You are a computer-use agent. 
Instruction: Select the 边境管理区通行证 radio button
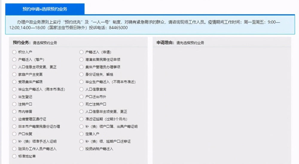point(14,119)
